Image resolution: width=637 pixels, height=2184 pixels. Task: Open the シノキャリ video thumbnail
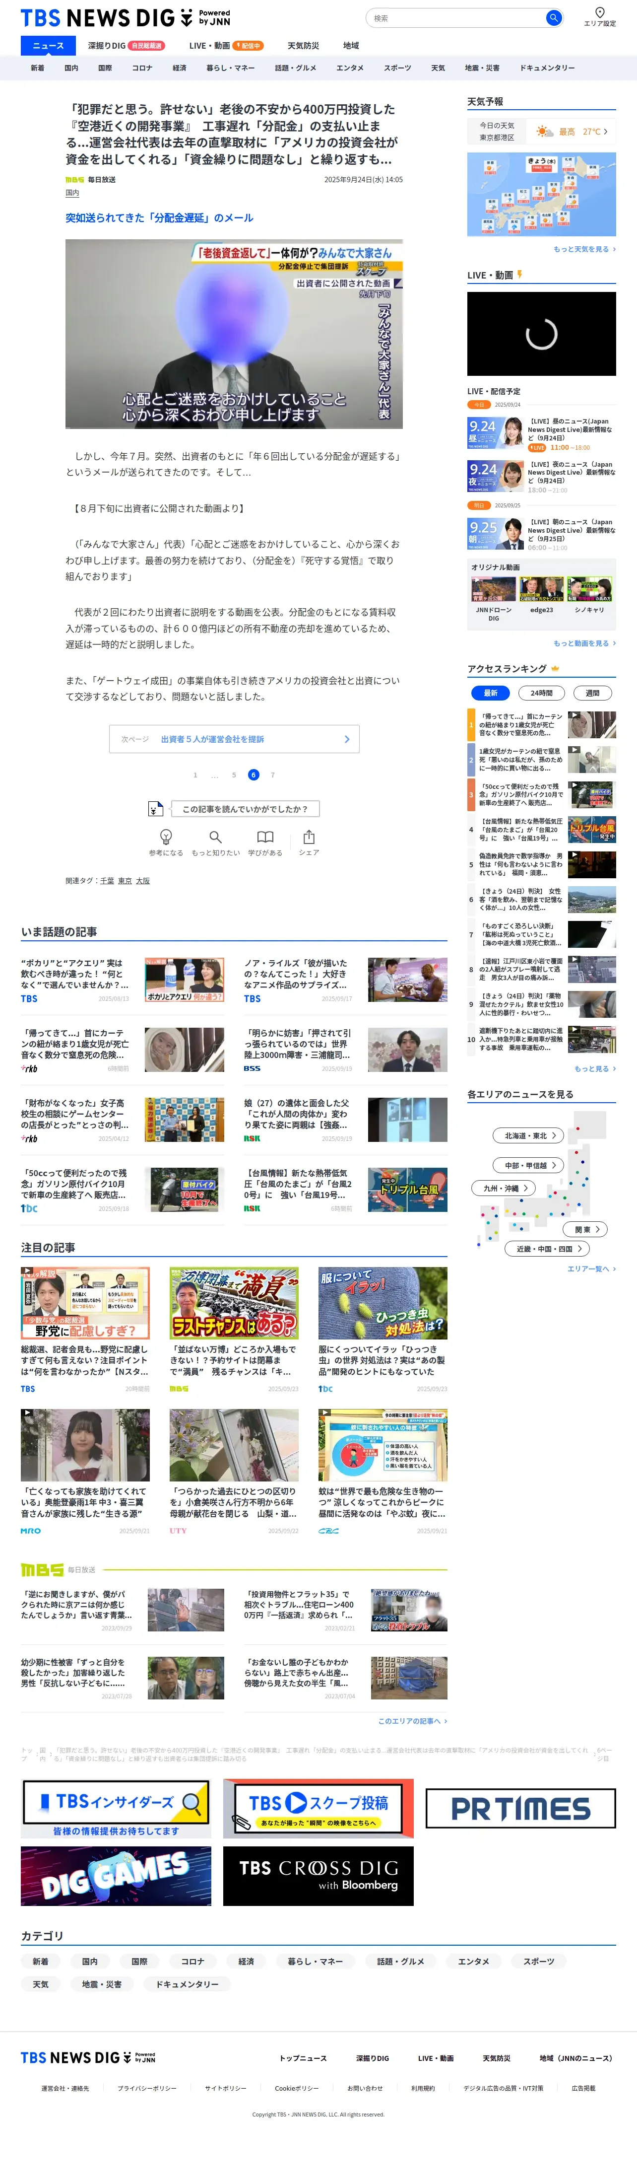tap(589, 589)
